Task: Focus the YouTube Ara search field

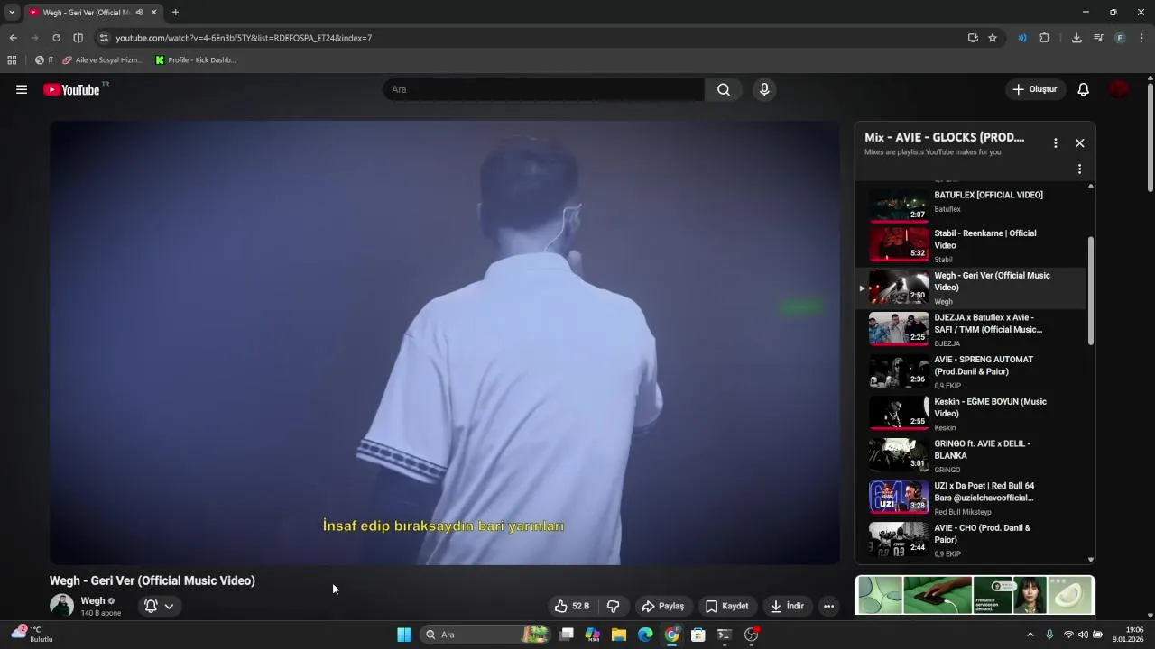Action: tap(543, 89)
